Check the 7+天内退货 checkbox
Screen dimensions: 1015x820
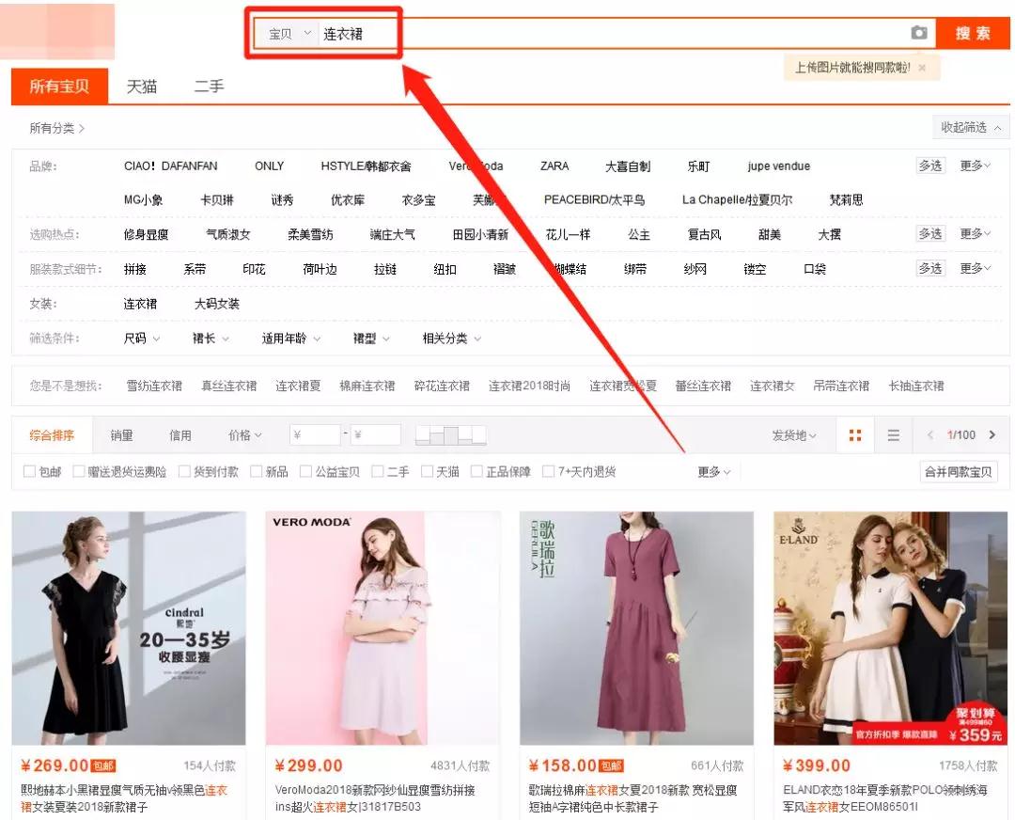pos(548,471)
